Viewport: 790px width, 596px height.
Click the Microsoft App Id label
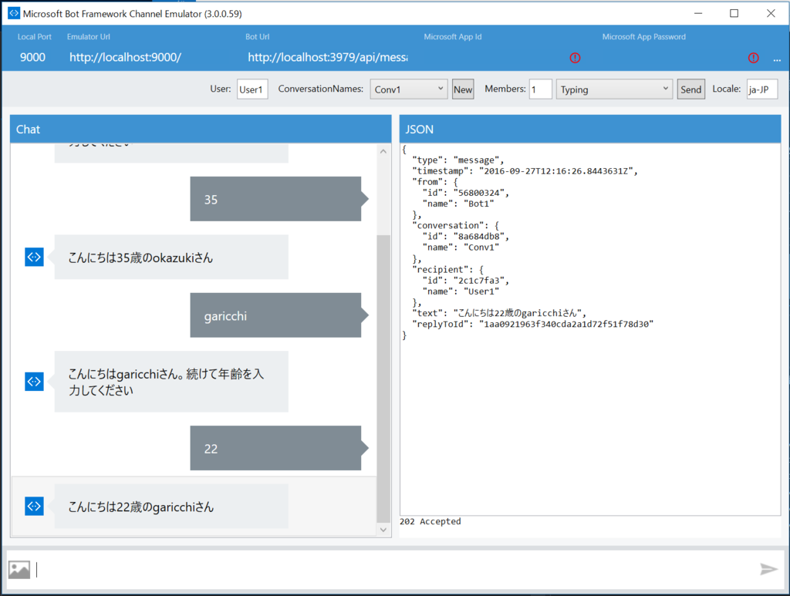(452, 37)
